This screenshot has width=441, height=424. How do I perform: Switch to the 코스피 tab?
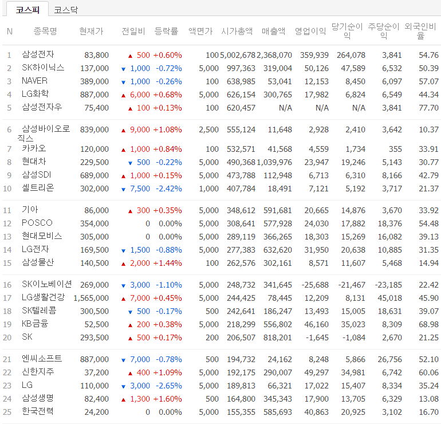pos(27,10)
